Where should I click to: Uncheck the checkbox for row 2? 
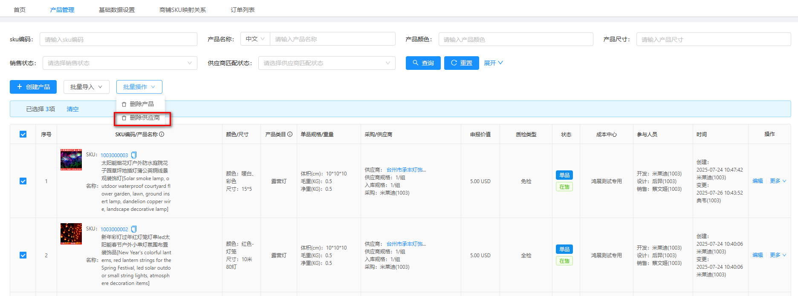[x=23, y=255]
